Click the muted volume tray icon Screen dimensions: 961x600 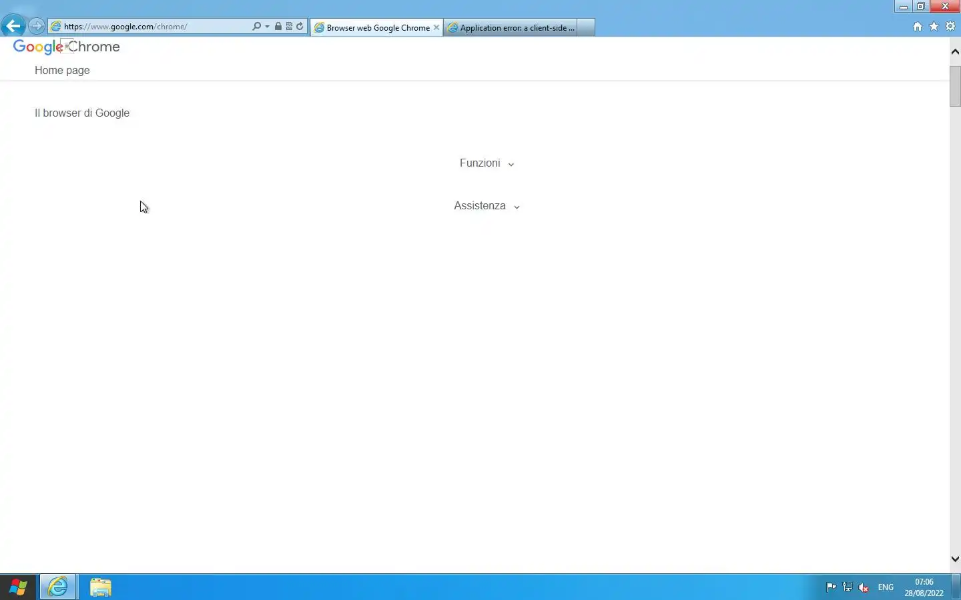click(864, 587)
